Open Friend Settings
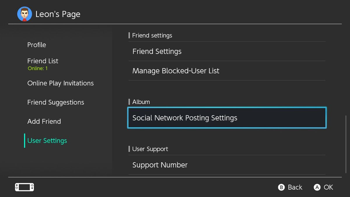Screen dimensions: 350x197 coord(157,51)
